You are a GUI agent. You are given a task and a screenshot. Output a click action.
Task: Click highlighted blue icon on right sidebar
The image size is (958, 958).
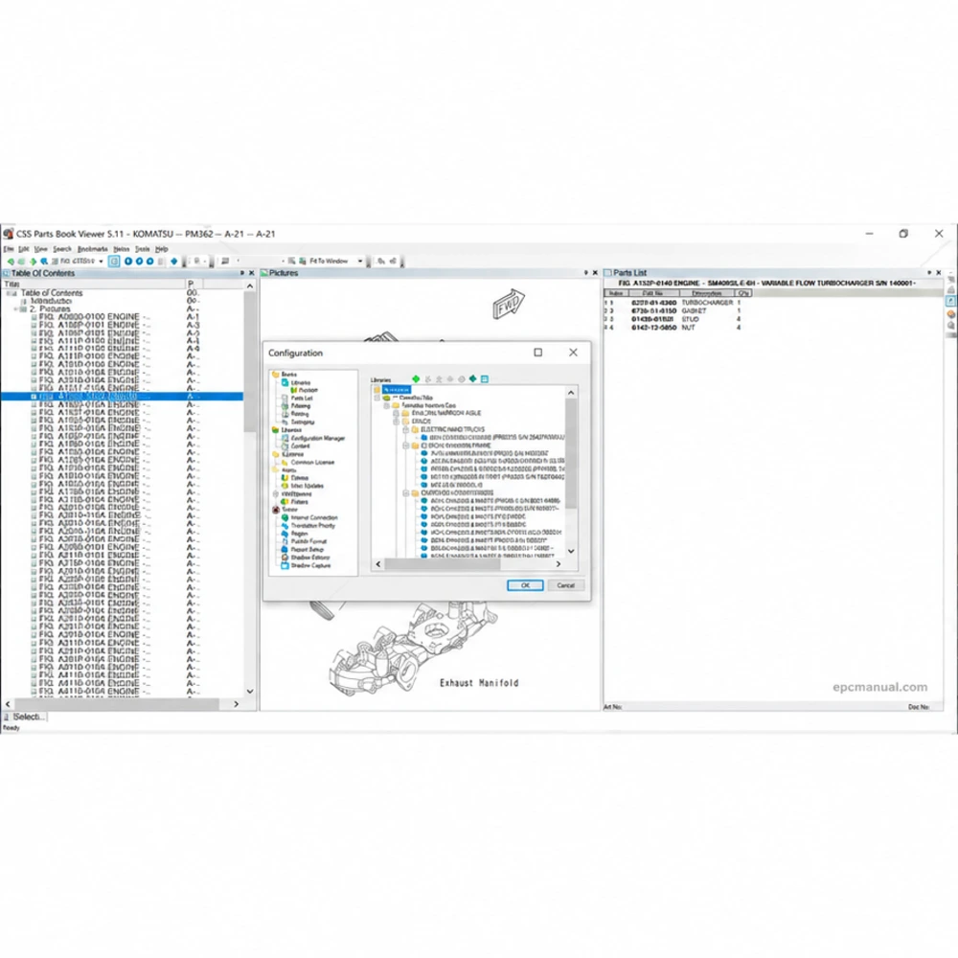pyautogui.click(x=951, y=301)
